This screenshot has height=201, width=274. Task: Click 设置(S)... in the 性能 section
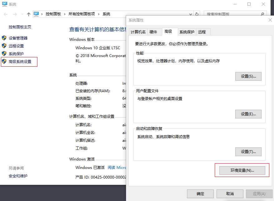[248, 76]
